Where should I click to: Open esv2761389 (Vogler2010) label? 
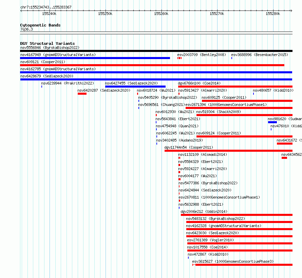(210, 240)
